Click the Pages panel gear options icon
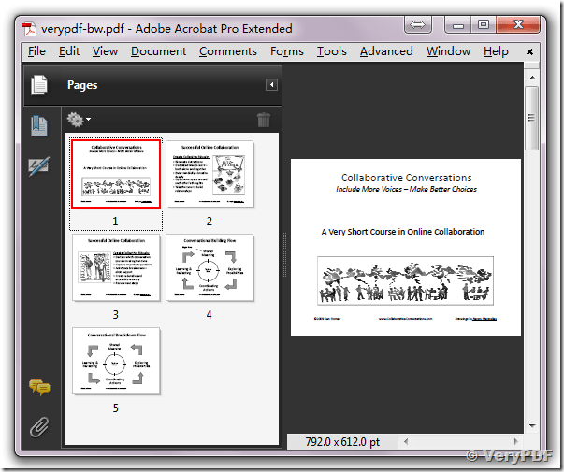Image resolution: width=564 pixels, height=472 pixels. [x=76, y=120]
